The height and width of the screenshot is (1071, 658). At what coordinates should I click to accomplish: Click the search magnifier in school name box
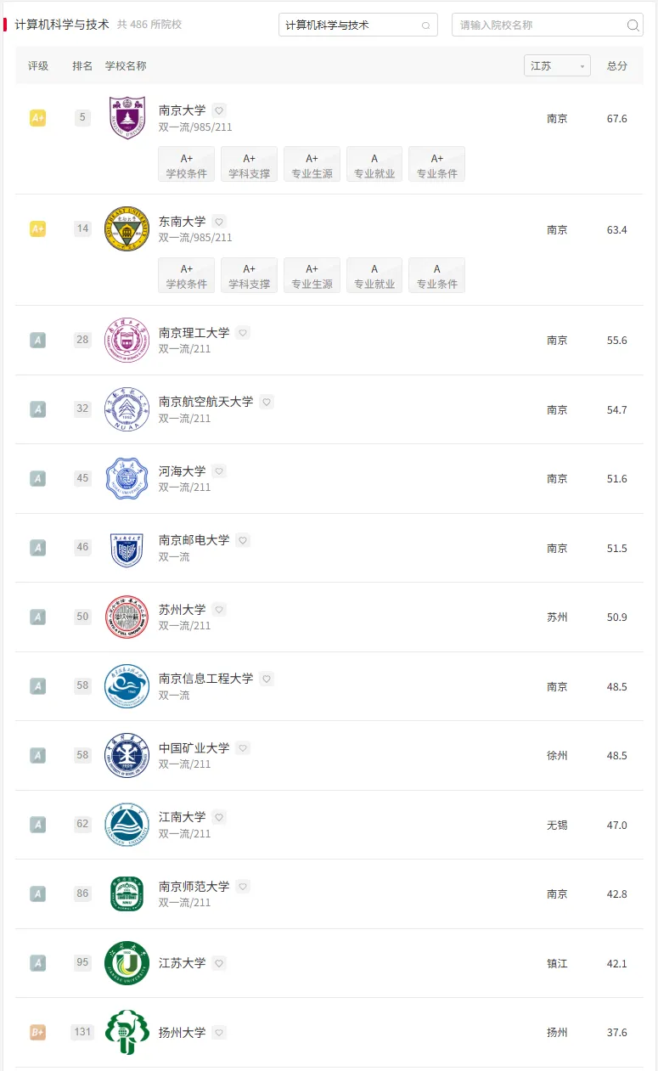(x=633, y=25)
